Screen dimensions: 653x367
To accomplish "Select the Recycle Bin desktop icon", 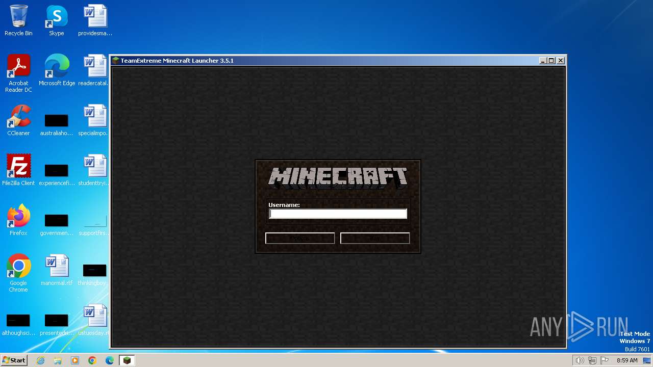I will point(18,20).
